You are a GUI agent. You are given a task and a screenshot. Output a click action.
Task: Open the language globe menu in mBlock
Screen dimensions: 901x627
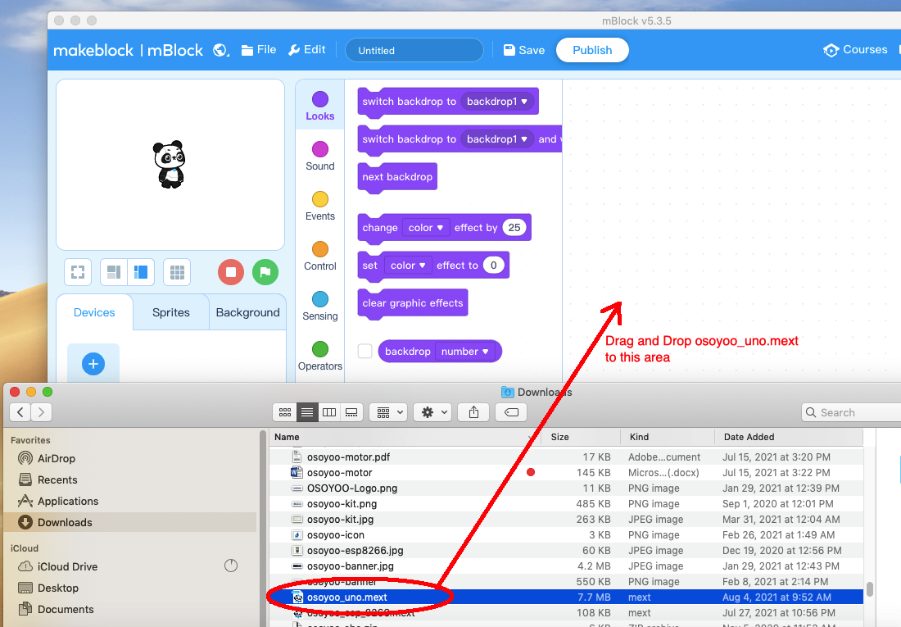tap(220, 50)
